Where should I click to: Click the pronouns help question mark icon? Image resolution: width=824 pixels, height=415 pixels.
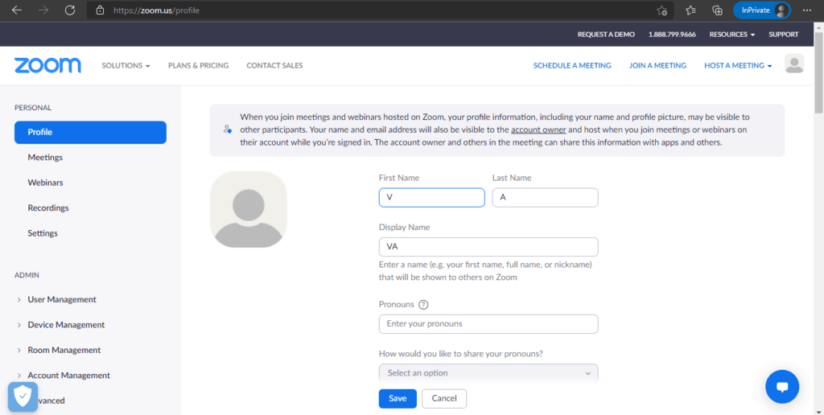[423, 305]
